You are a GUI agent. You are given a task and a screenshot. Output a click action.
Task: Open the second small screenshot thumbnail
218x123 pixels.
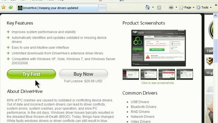149,74
